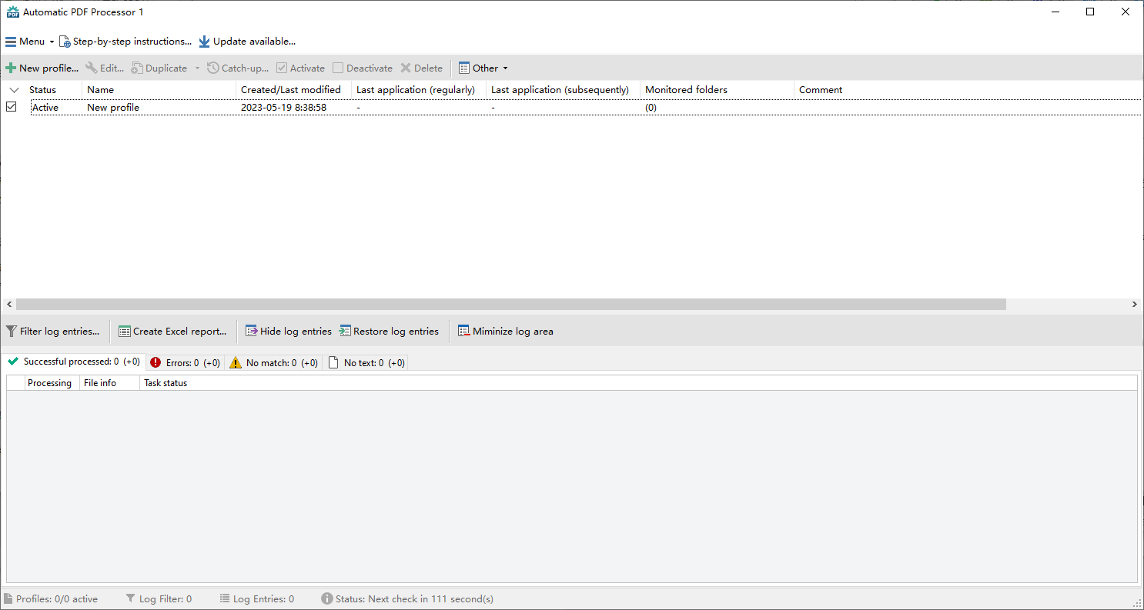This screenshot has height=610, width=1144.
Task: Click Restore log entries icon
Action: (x=345, y=332)
